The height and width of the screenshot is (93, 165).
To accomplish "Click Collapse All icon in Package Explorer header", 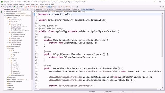I will pyautogui.click(x=23, y=9).
